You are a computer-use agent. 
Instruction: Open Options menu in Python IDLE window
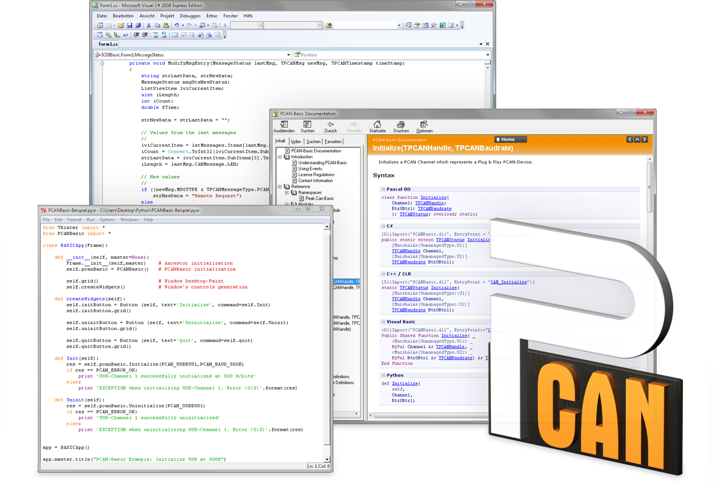pos(108,220)
